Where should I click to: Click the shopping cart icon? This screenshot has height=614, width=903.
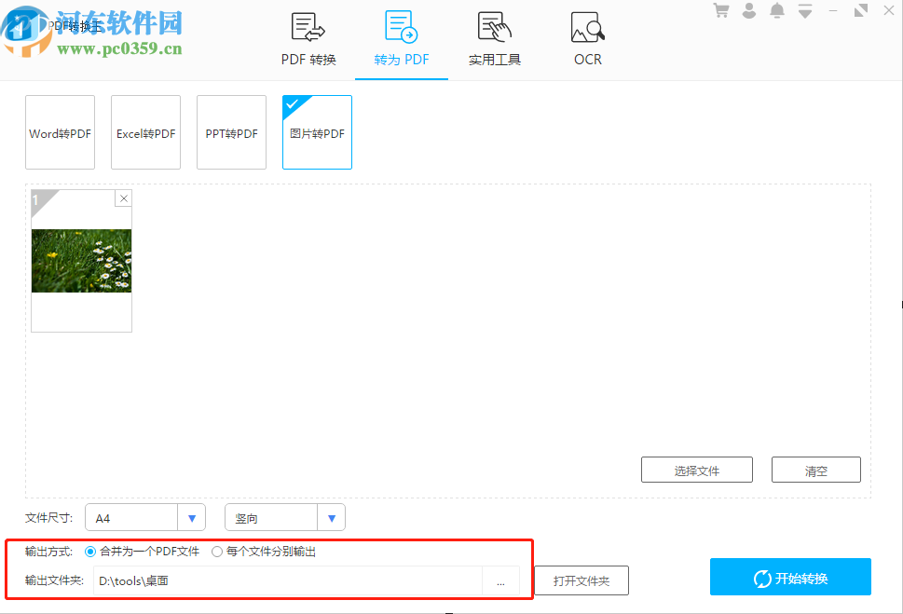click(721, 10)
